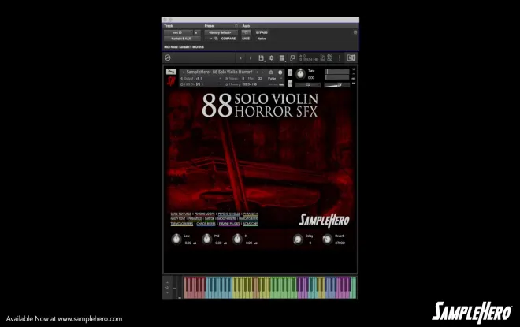Click the Tune knob
Image resolution: width=520 pixels, height=327 pixels.
300,73
